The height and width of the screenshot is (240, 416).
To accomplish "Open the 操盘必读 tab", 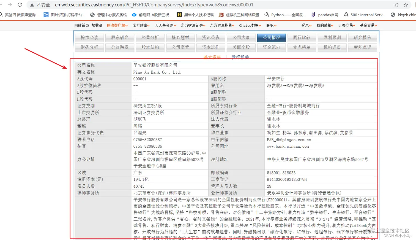I will coord(89,38).
